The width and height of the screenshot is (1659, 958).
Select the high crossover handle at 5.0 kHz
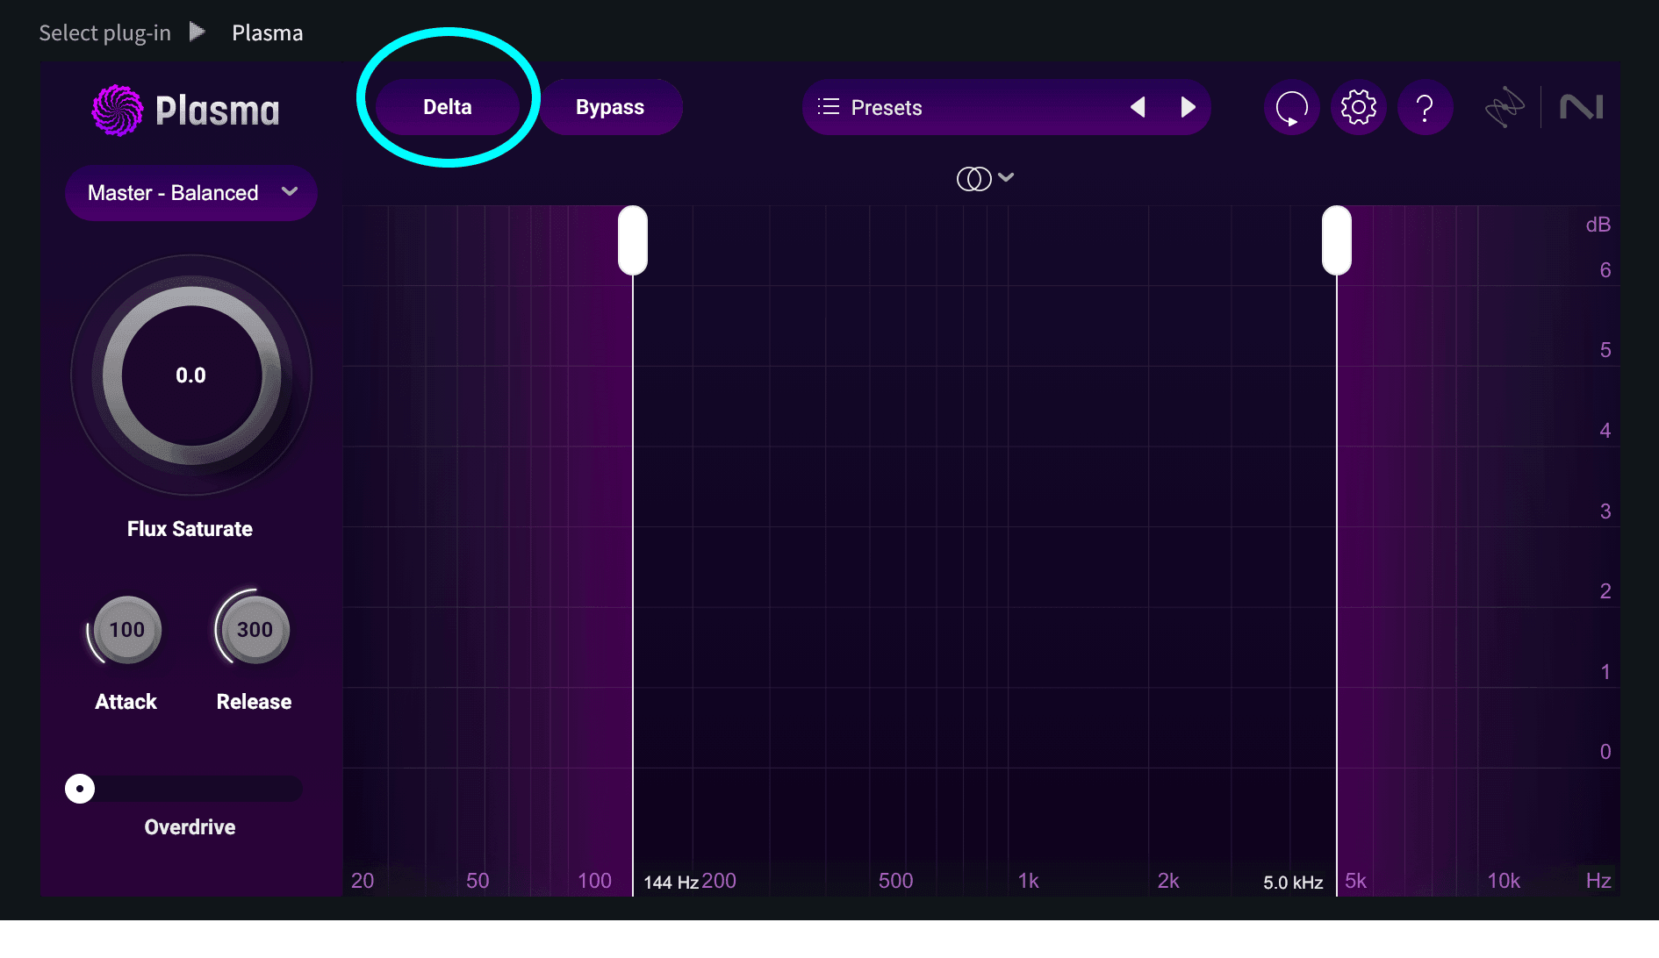pos(1337,240)
